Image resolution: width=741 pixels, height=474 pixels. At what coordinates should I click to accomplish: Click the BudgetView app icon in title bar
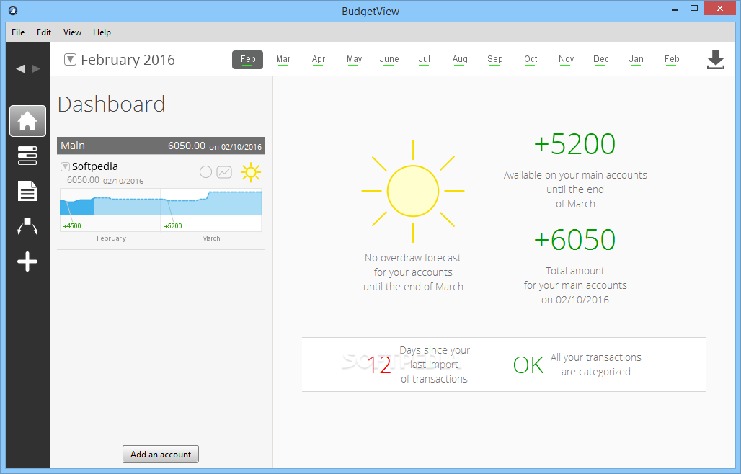pos(13,10)
